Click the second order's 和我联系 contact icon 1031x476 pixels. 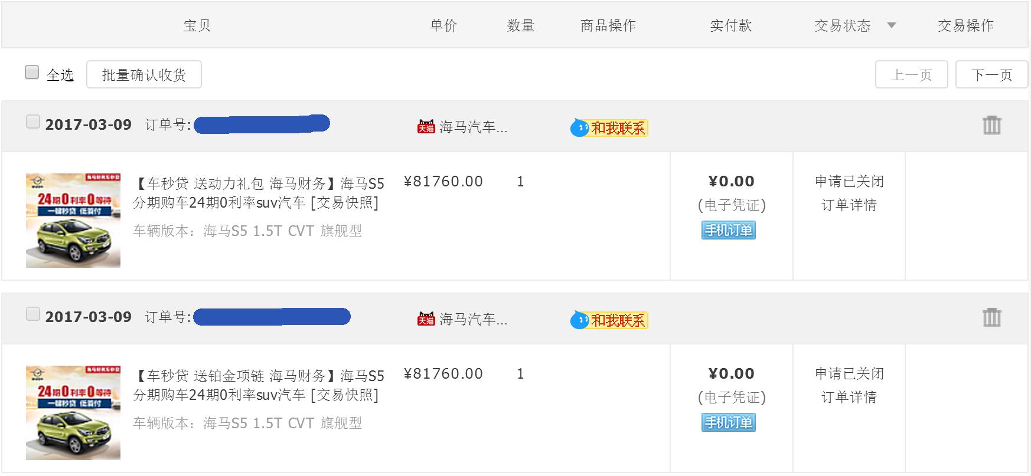[608, 320]
